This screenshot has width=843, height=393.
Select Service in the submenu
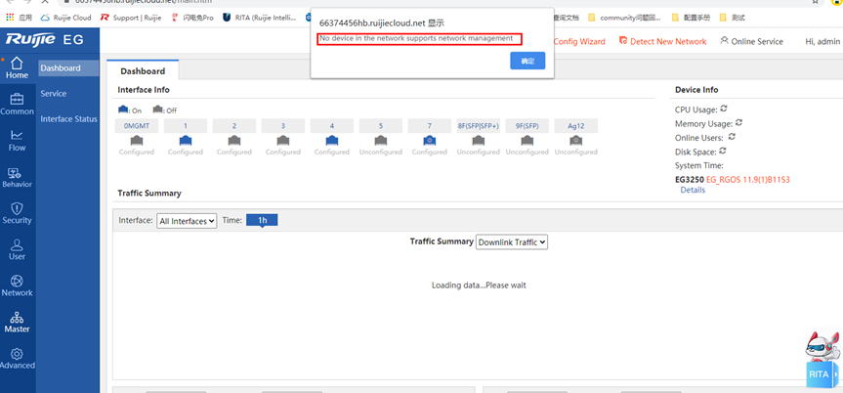pos(53,94)
